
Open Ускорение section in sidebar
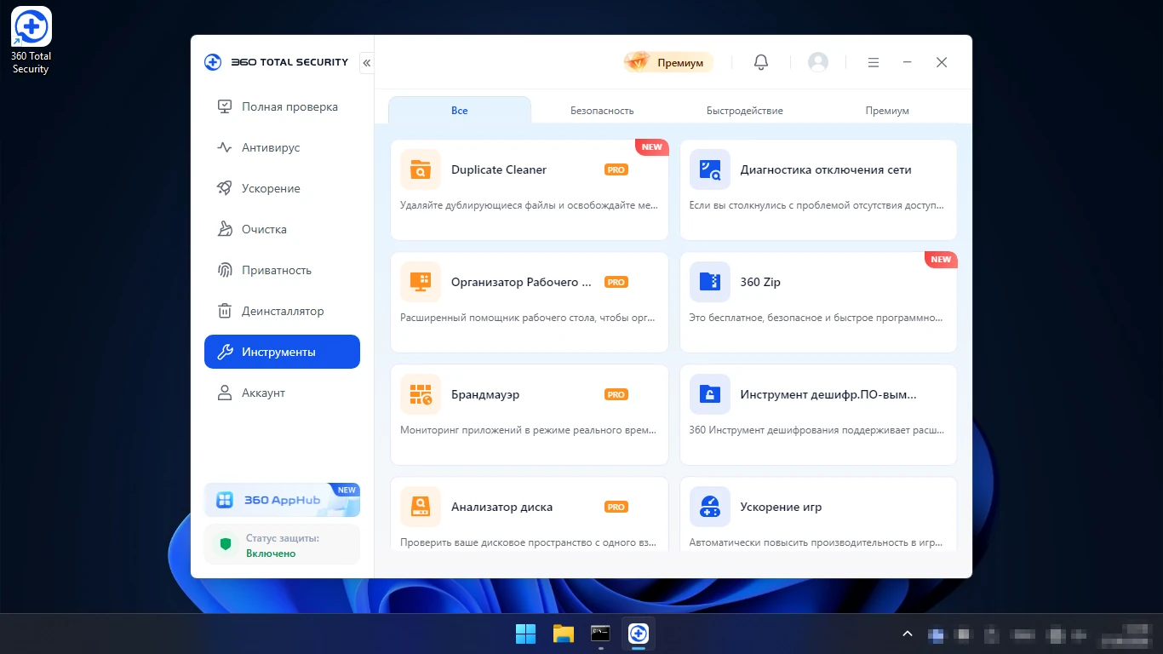point(282,188)
